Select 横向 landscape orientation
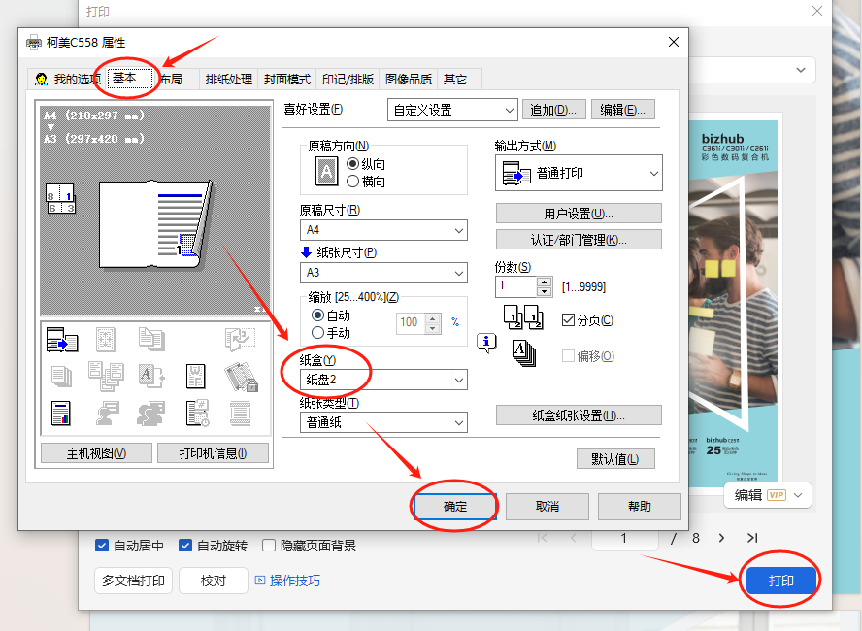This screenshot has height=631, width=862. click(353, 181)
